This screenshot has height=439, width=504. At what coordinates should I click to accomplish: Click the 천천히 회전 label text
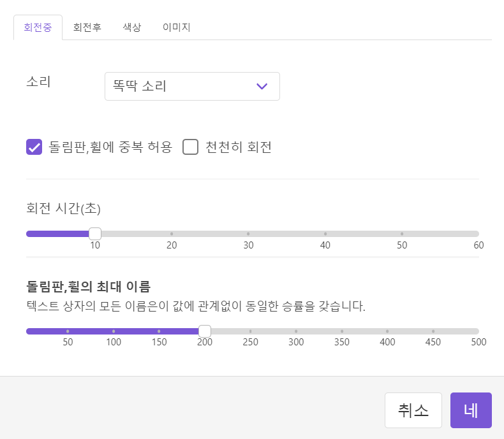[239, 147]
